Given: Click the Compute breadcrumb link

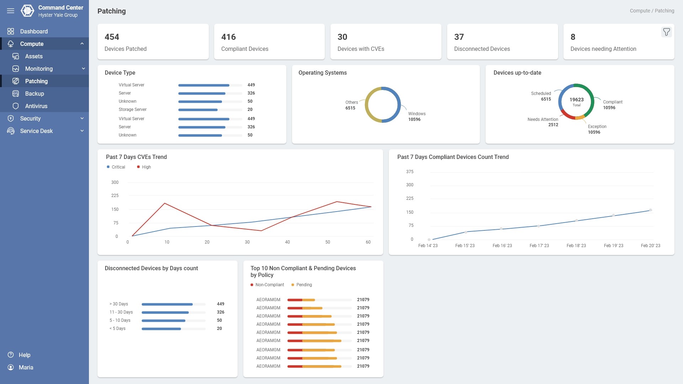Looking at the screenshot, I should (x=640, y=11).
